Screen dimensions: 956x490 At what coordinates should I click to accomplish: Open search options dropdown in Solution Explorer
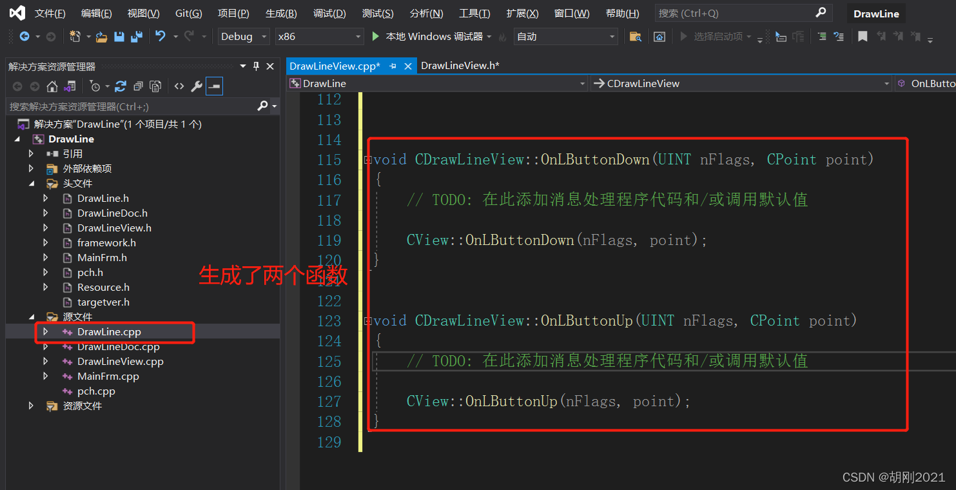tap(275, 106)
